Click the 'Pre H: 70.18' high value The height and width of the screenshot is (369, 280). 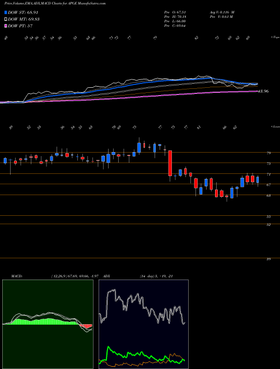coord(175,17)
